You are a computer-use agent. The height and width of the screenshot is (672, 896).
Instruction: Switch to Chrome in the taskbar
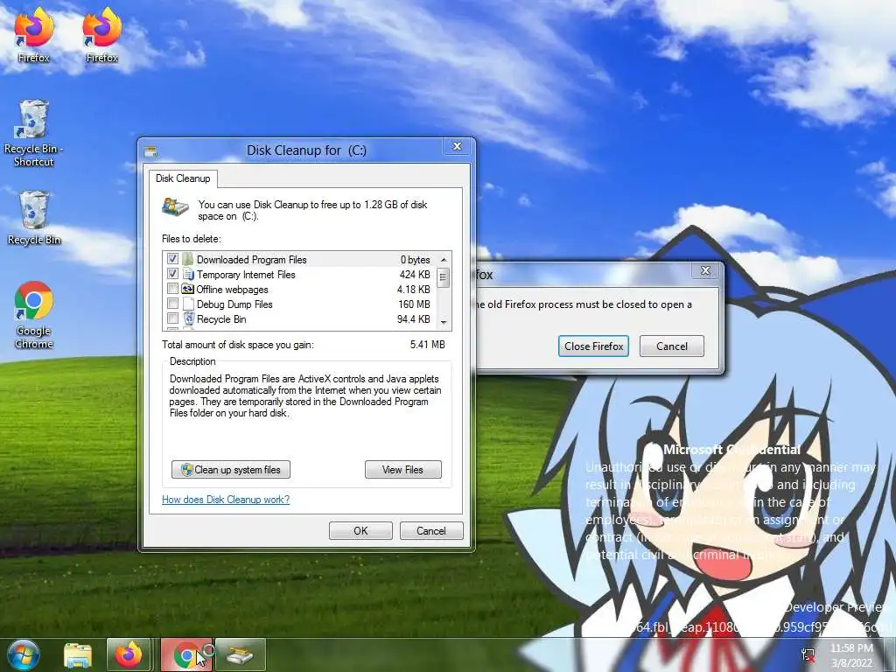pos(186,654)
